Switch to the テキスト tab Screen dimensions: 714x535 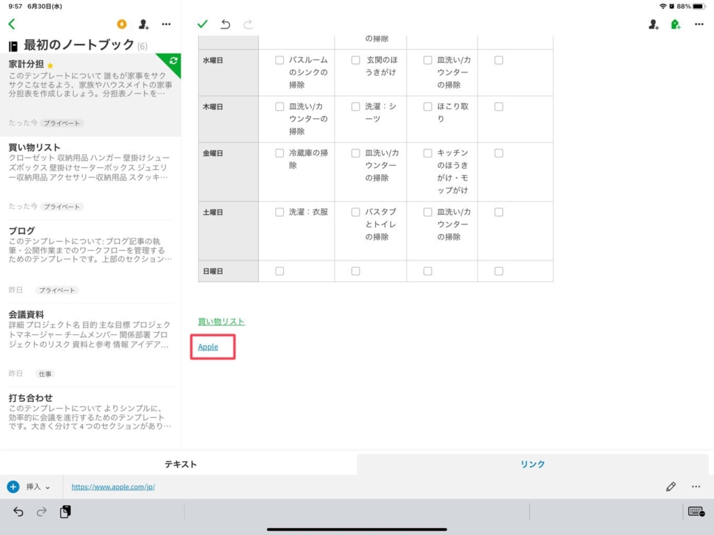[x=181, y=464]
